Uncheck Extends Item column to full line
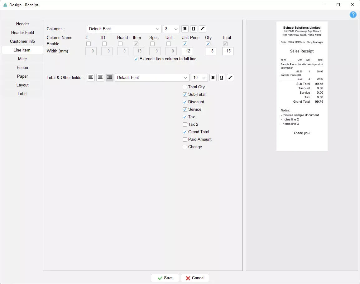 [136, 59]
